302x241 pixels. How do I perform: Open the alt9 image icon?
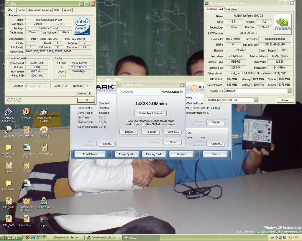9,167
